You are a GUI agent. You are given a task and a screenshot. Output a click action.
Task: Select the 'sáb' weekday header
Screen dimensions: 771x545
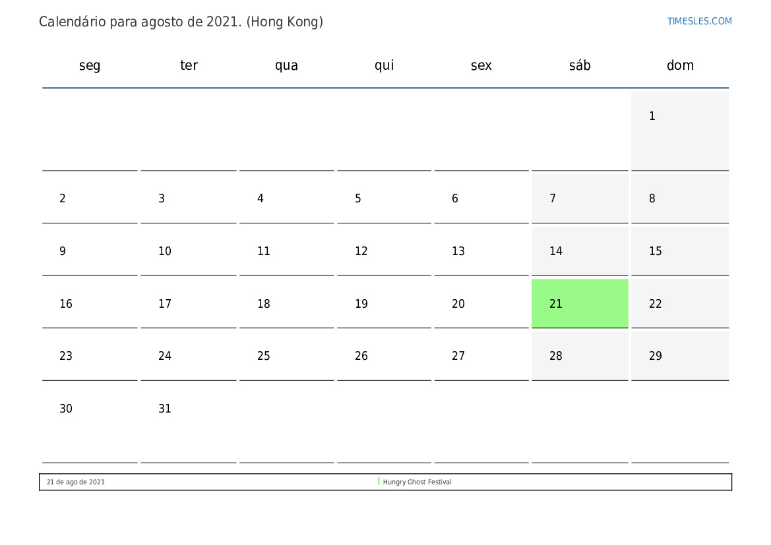point(580,65)
